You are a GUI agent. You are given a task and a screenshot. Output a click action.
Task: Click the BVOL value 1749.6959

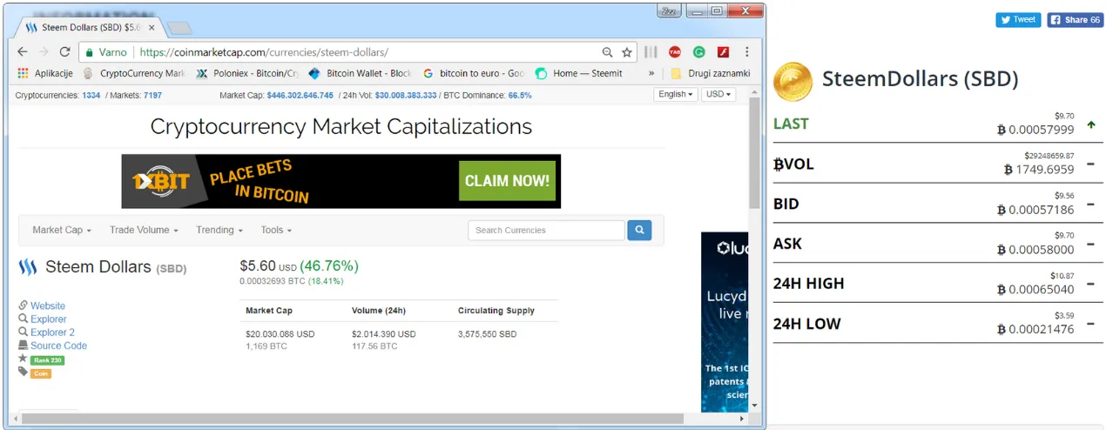[1039, 169]
